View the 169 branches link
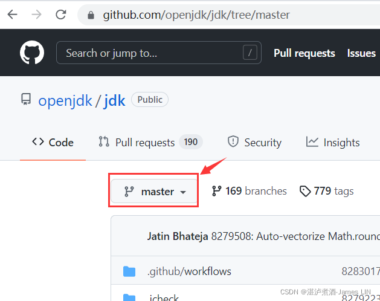The image size is (380, 301). click(250, 191)
